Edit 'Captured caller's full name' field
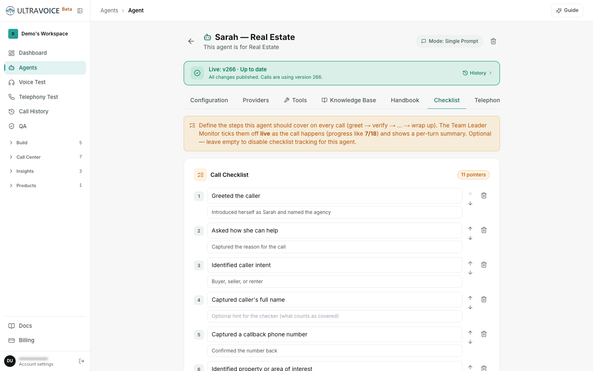The height and width of the screenshot is (371, 593). 335,300
